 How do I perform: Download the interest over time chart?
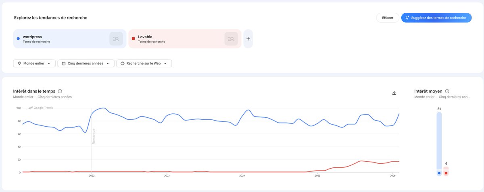click(x=394, y=93)
